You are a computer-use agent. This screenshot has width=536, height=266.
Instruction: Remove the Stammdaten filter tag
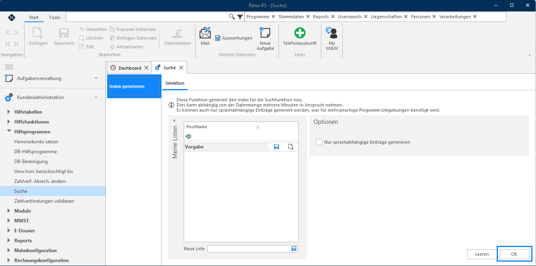click(307, 17)
